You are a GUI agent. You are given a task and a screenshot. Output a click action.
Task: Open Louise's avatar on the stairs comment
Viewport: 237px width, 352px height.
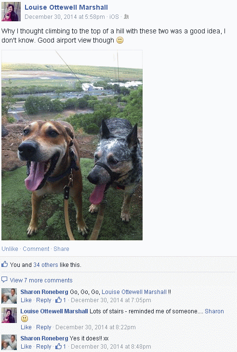9,315
